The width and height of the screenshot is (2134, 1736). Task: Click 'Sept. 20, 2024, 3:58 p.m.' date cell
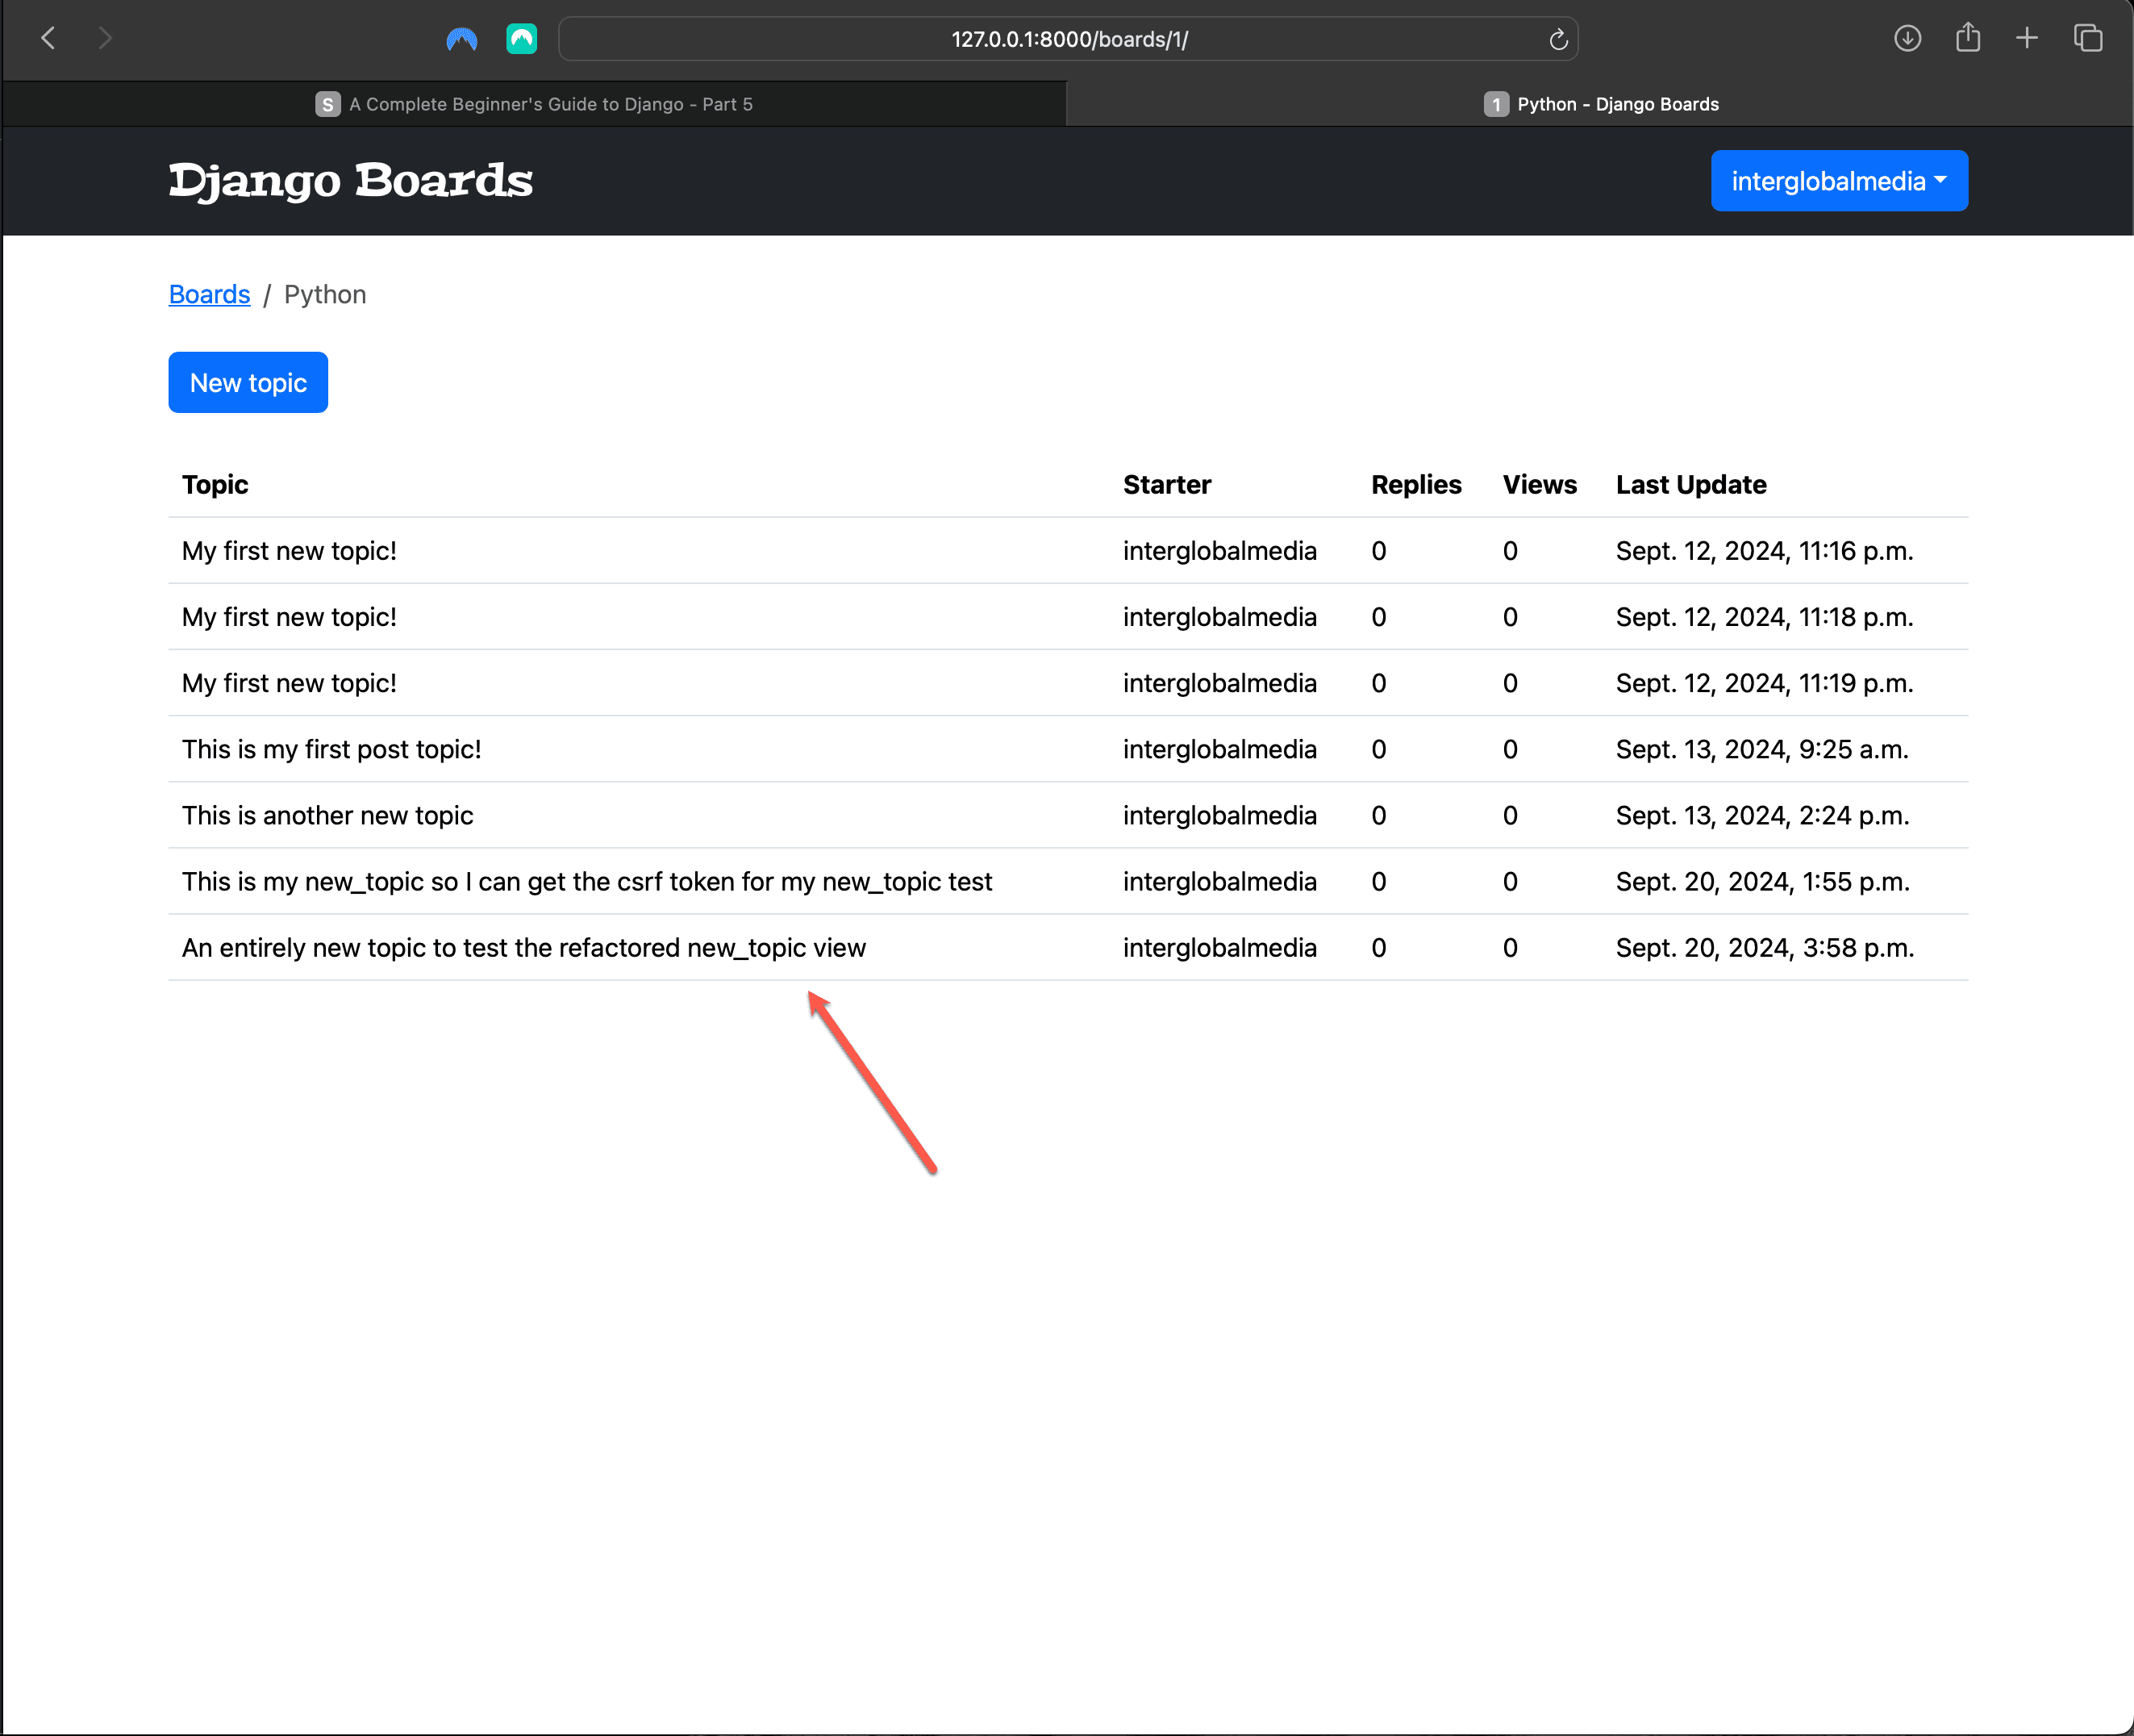point(1764,947)
